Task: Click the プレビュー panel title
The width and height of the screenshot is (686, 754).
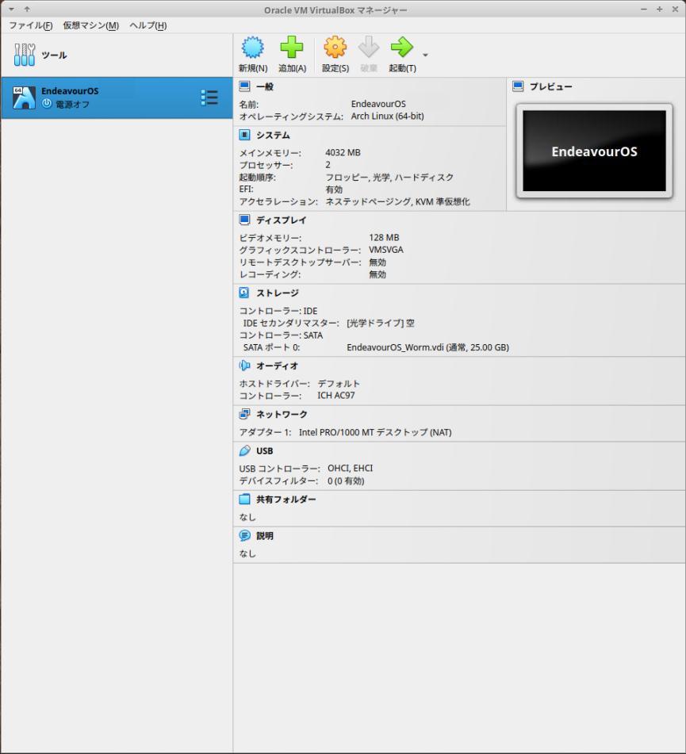Action: tap(551, 86)
